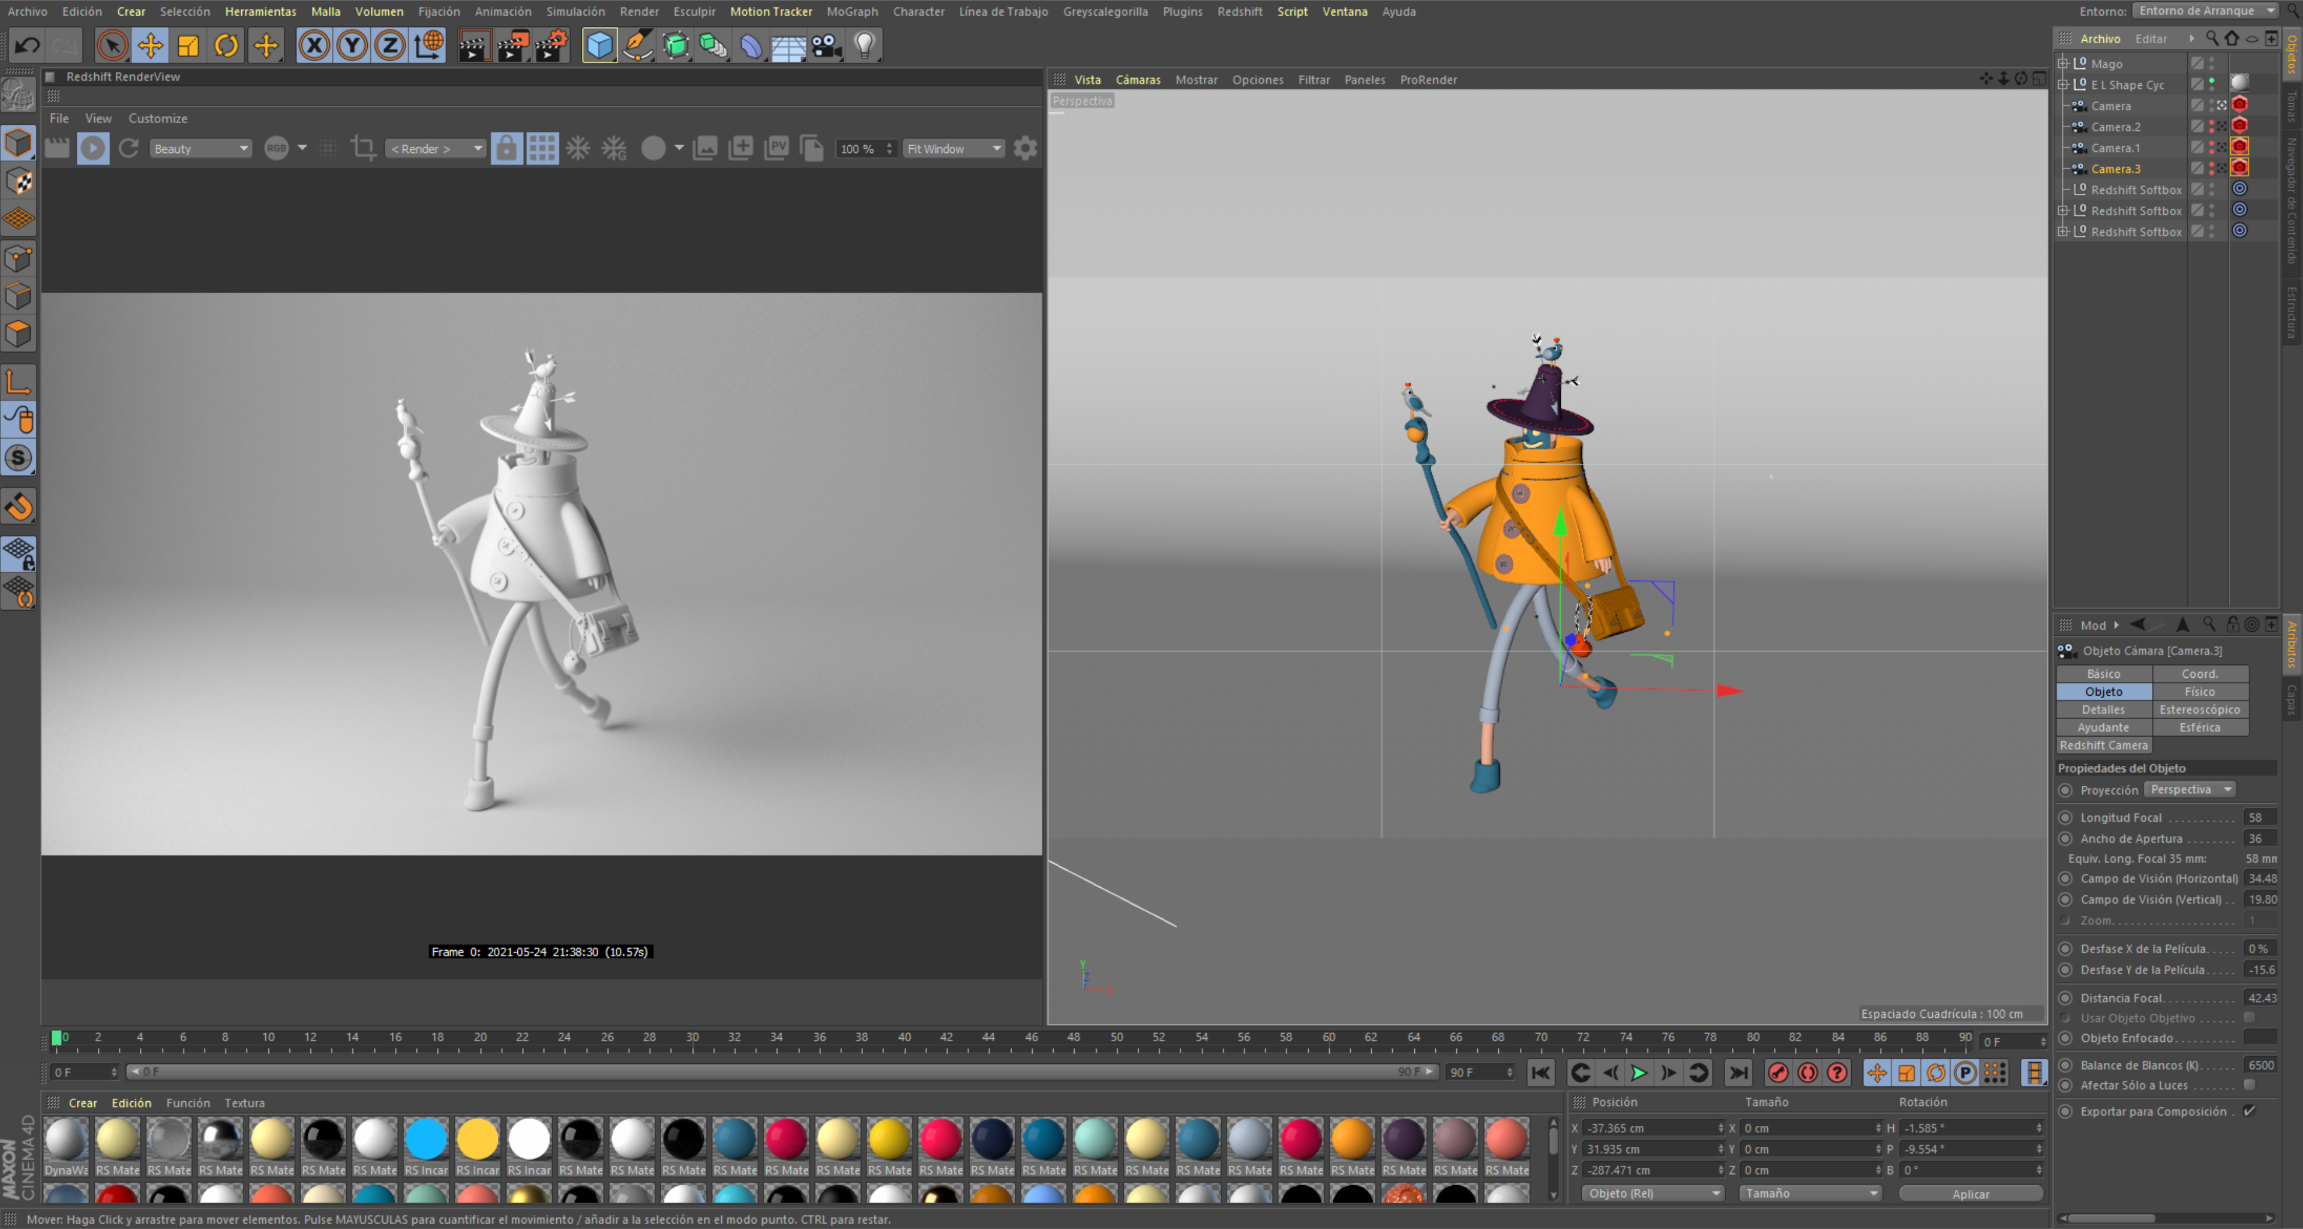Viewport: 2303px width, 1229px height.
Task: Switch to the Detalles tab
Action: 2103,710
